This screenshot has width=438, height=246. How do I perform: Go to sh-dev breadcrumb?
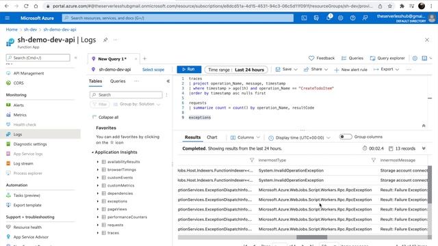(x=30, y=29)
